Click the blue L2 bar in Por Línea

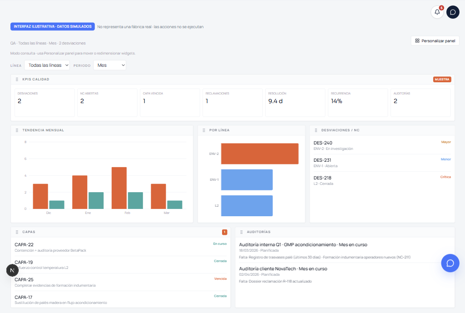[x=247, y=206]
